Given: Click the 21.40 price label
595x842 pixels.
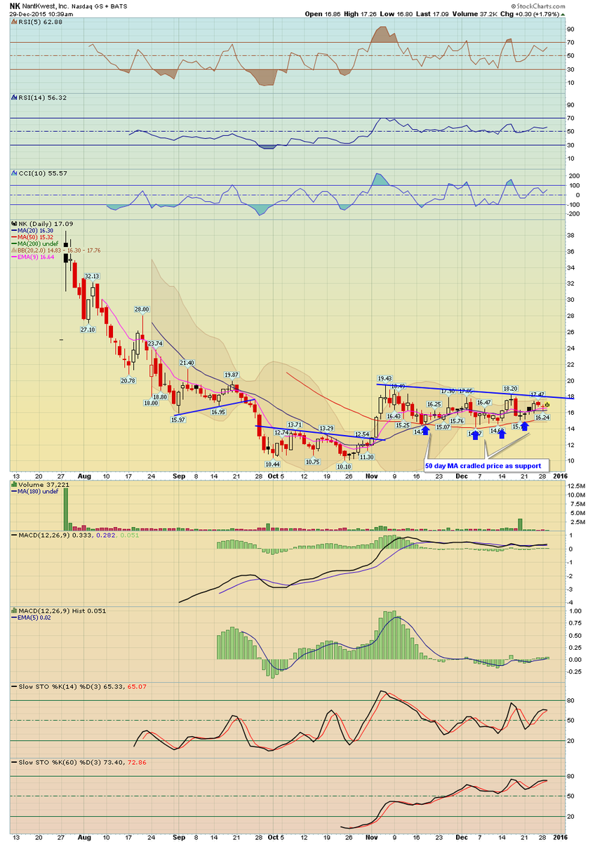Looking at the screenshot, I should 186,362.
